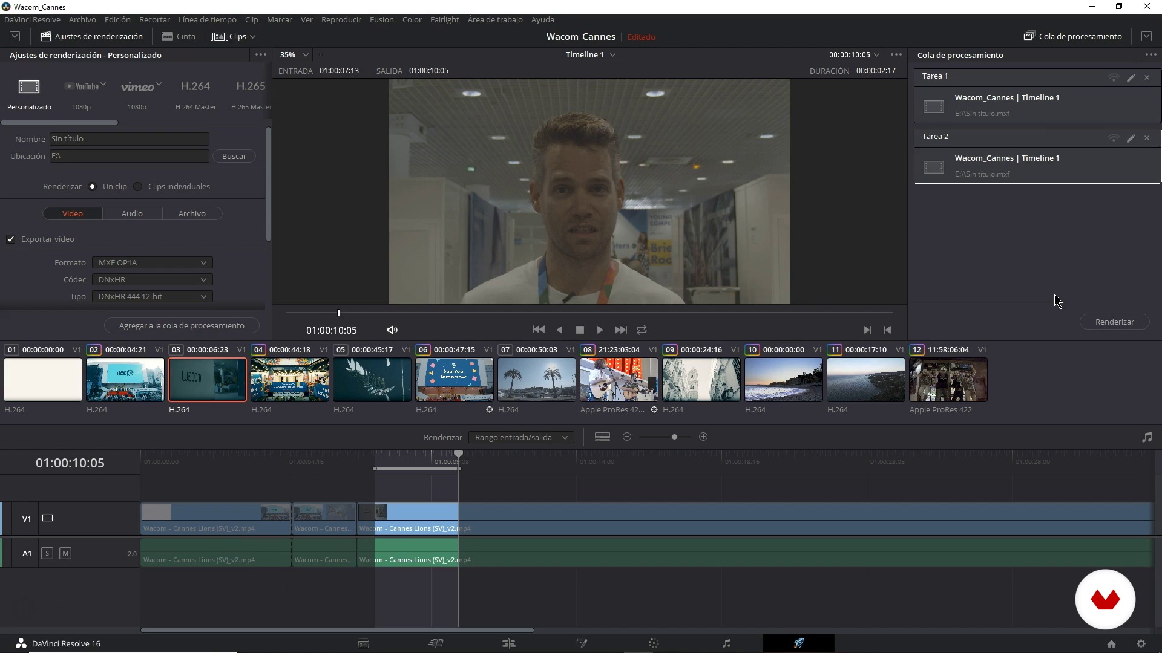
Task: Select the Un clip render option
Action: tap(92, 186)
